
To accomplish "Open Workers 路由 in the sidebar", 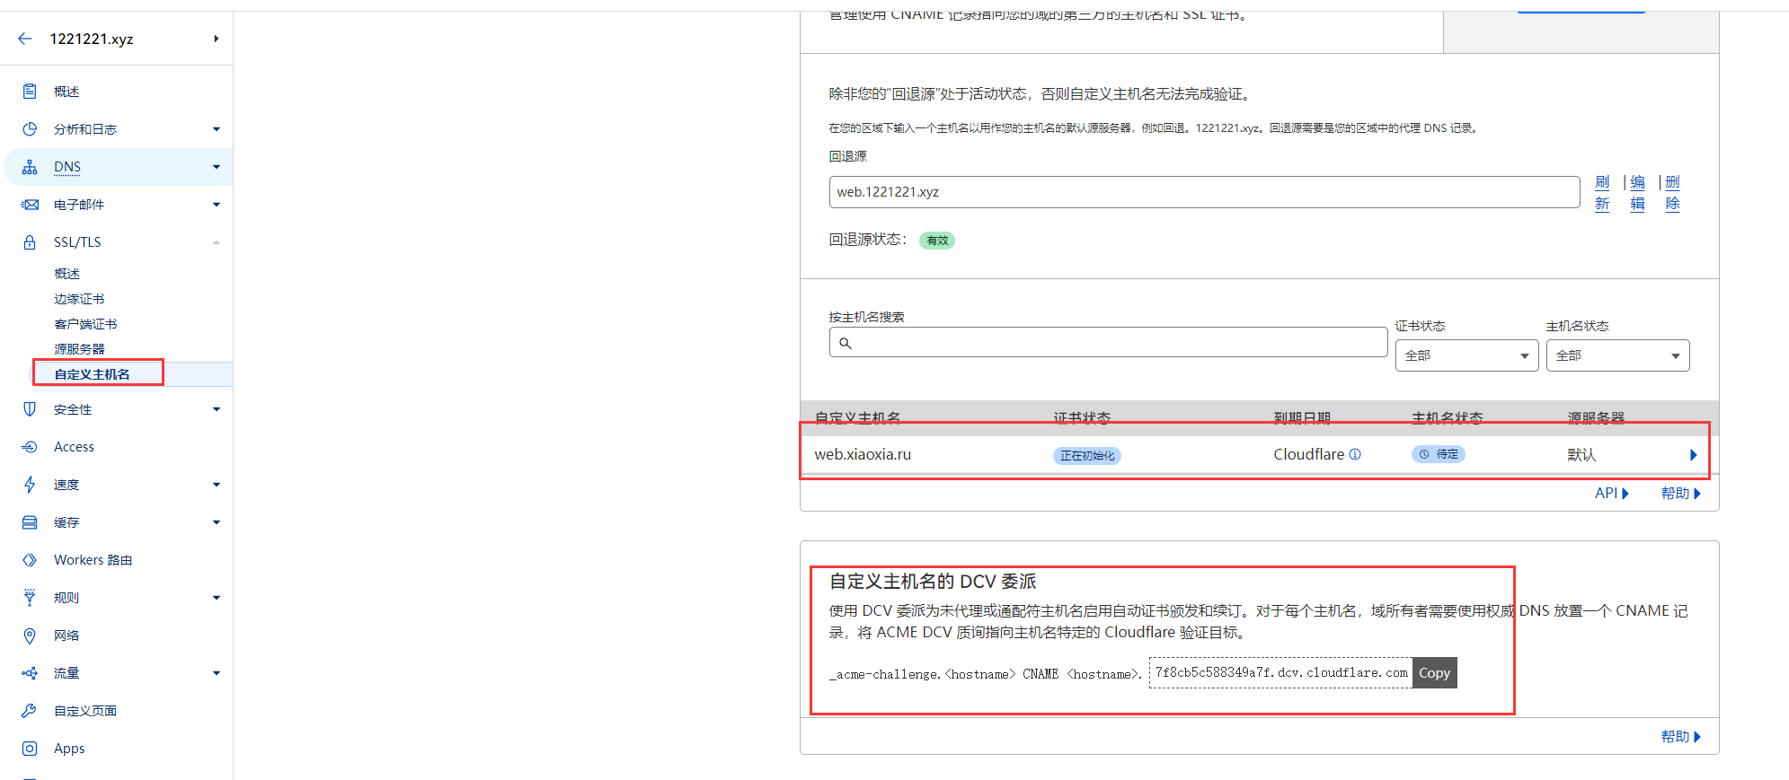I will point(93,560).
